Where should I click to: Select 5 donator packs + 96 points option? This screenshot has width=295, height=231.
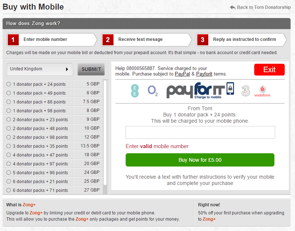pyautogui.click(x=9, y=173)
